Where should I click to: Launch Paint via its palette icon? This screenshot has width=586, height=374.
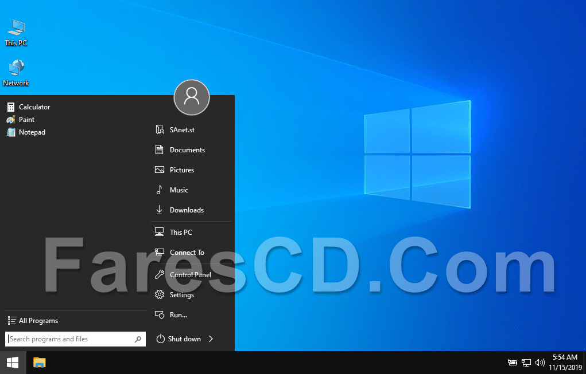11,120
